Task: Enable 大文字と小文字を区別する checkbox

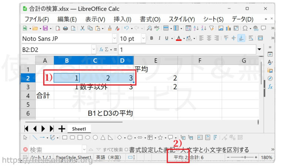Action: tap(178, 150)
